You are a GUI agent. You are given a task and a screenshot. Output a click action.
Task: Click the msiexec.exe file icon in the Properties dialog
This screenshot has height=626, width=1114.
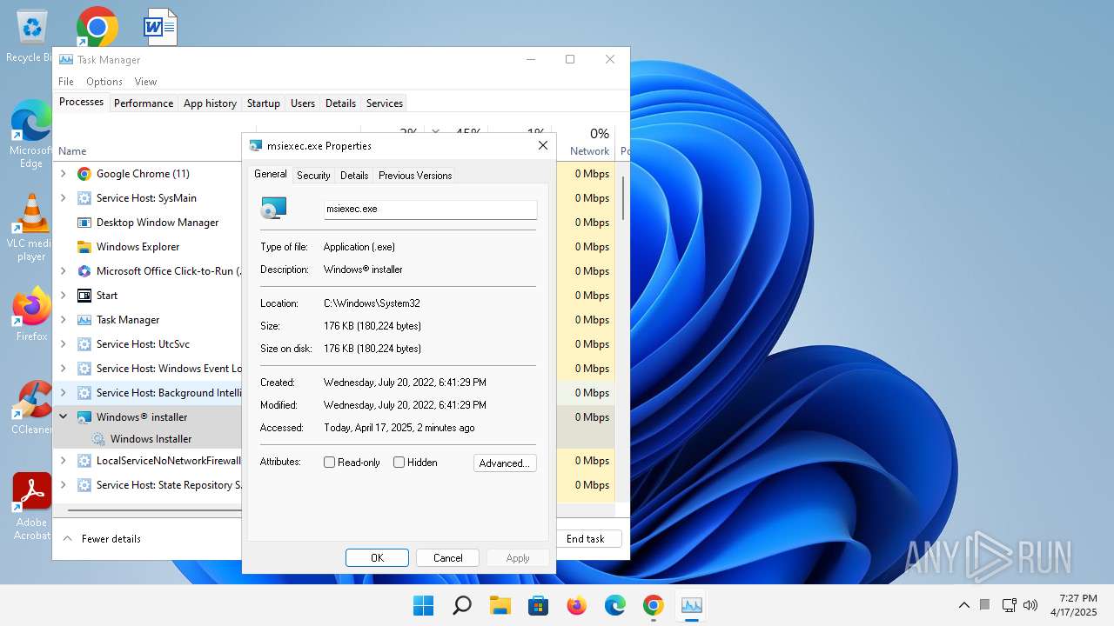[x=273, y=209]
